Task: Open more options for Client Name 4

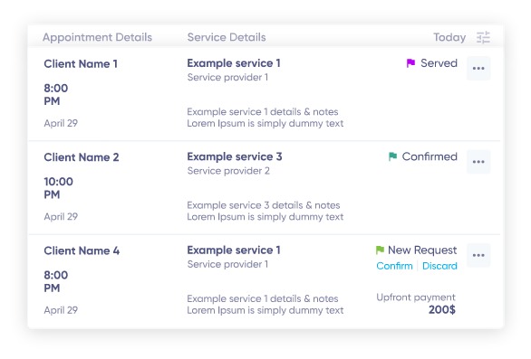Action: tap(478, 255)
